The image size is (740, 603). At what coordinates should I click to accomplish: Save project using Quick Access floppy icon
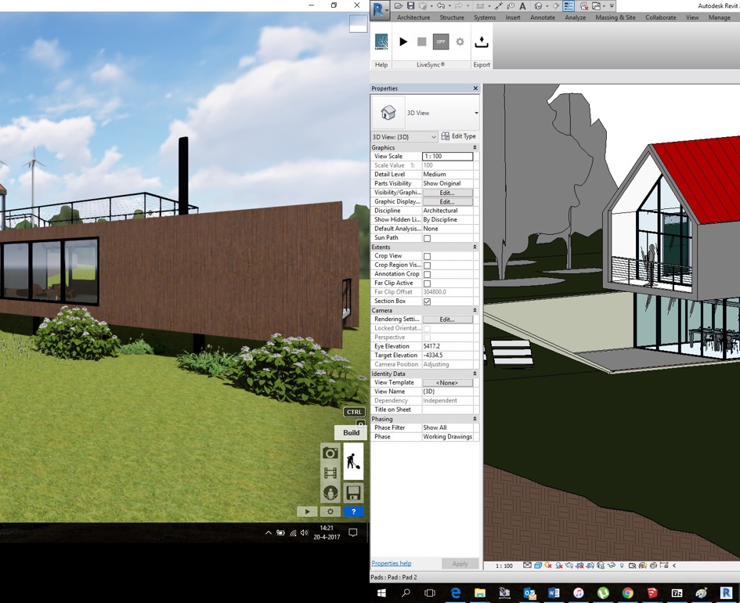tap(411, 5)
